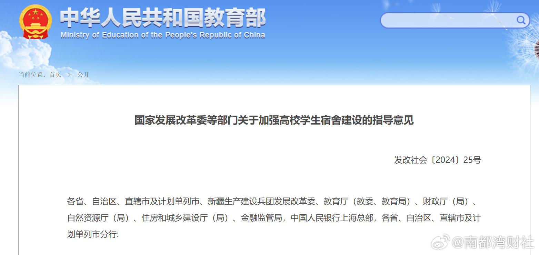539x255 pixels.
Task: Open the 公开 breadcrumb link
Action: (x=83, y=74)
